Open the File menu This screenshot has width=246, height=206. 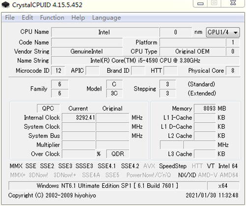coord(10,18)
